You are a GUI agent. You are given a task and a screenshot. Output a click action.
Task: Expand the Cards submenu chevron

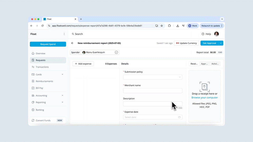[62, 74]
